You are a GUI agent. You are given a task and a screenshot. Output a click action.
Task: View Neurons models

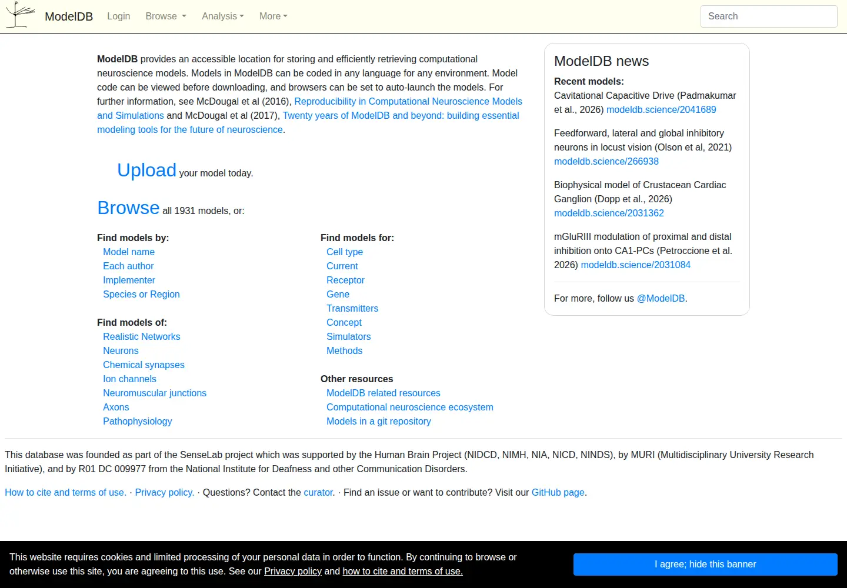[121, 350]
